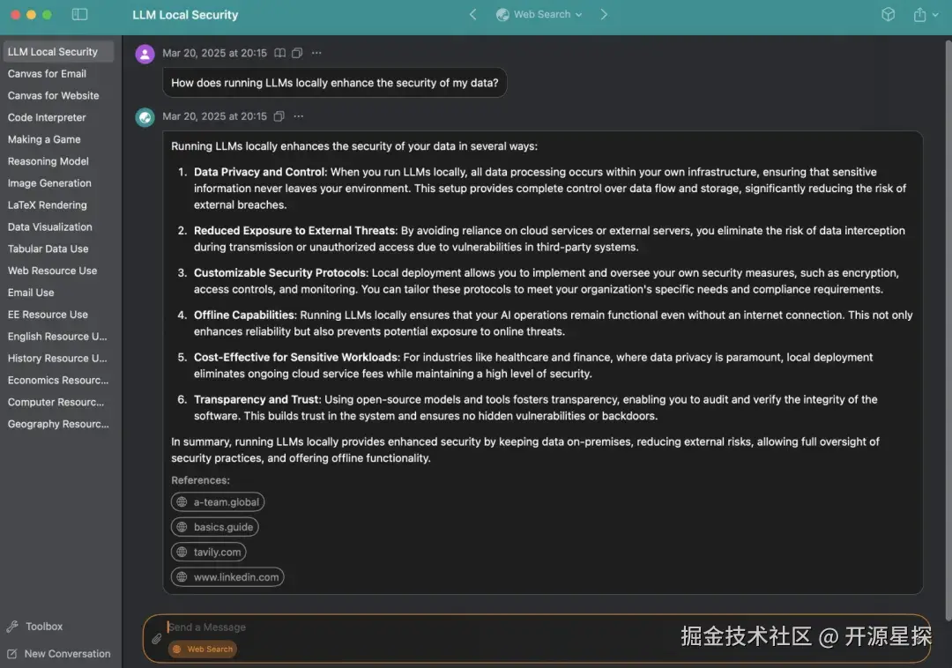This screenshot has height=668, width=952.
Task: Copy the assistant's response using the copy icon
Action: tap(279, 116)
